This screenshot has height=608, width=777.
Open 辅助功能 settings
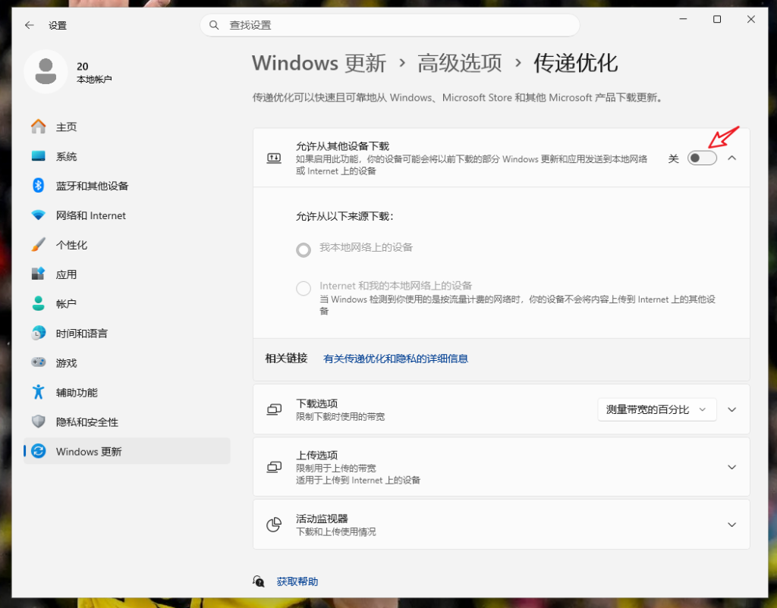[x=127, y=392]
